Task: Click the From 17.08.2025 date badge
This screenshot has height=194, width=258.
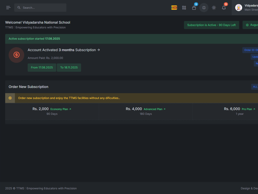Action: tap(42, 68)
